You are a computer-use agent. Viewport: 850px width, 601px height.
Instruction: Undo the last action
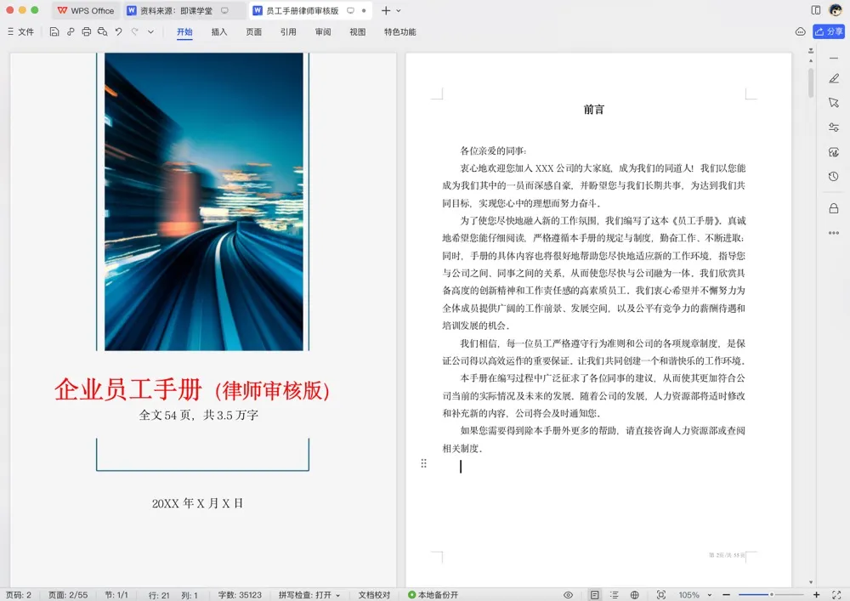click(x=119, y=32)
